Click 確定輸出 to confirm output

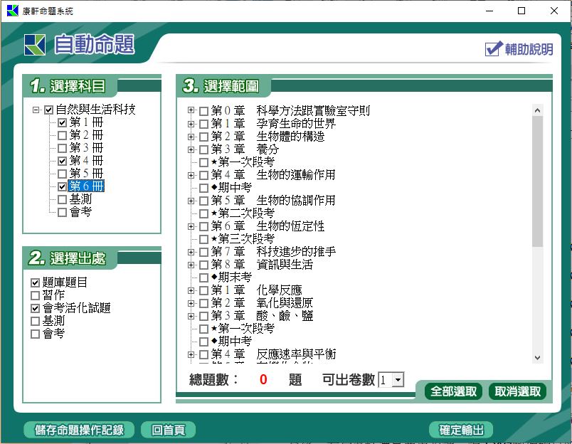pyautogui.click(x=461, y=430)
